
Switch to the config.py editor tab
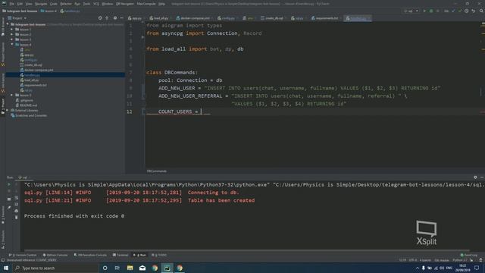point(226,18)
